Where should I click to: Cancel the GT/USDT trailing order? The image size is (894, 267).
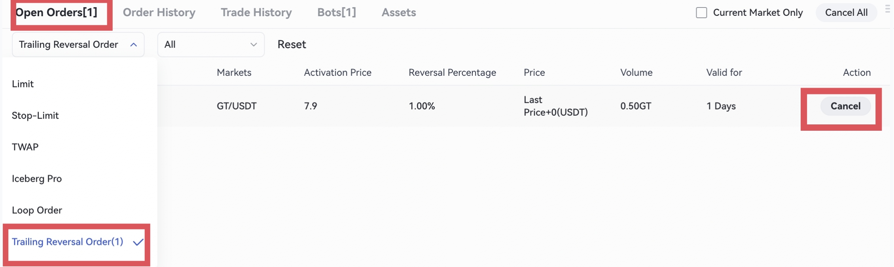pyautogui.click(x=845, y=106)
